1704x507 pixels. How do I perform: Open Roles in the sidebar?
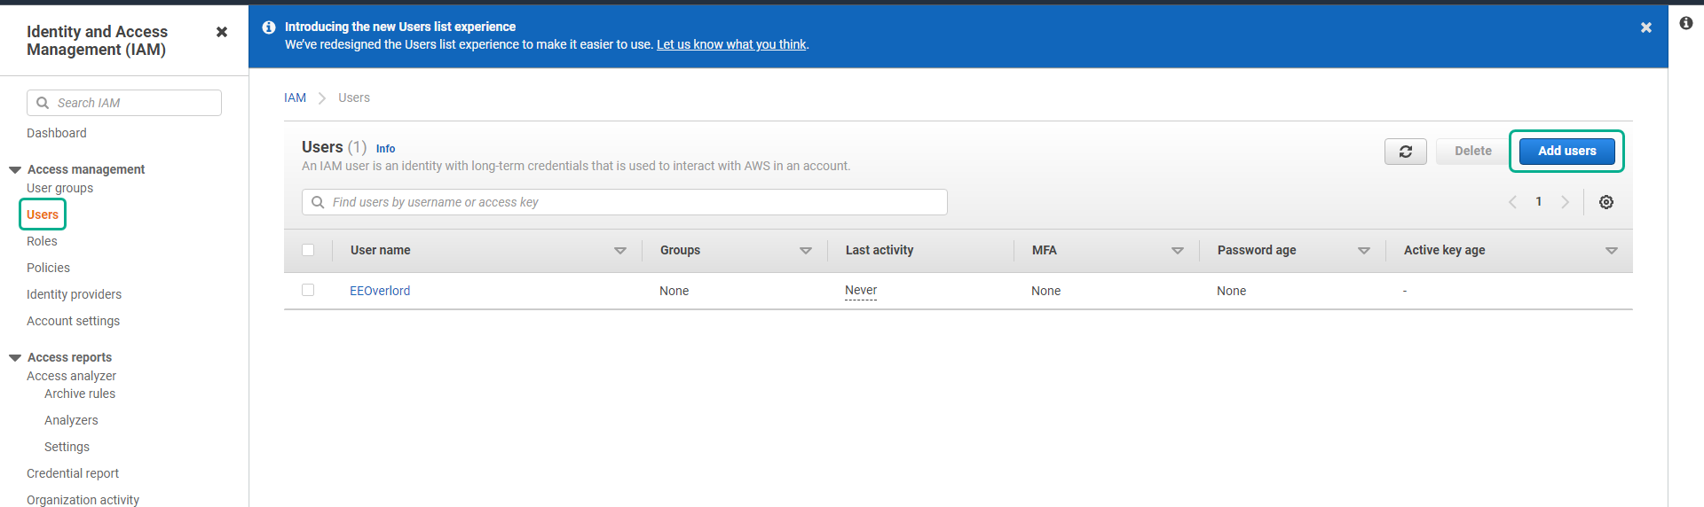click(42, 241)
